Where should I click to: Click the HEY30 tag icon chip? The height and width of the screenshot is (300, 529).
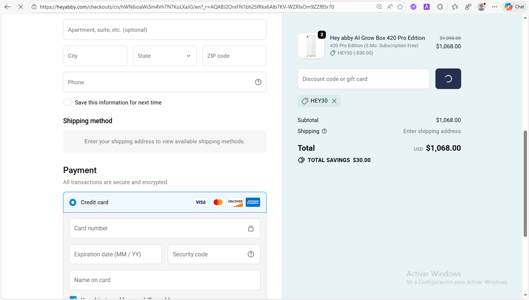(x=305, y=101)
